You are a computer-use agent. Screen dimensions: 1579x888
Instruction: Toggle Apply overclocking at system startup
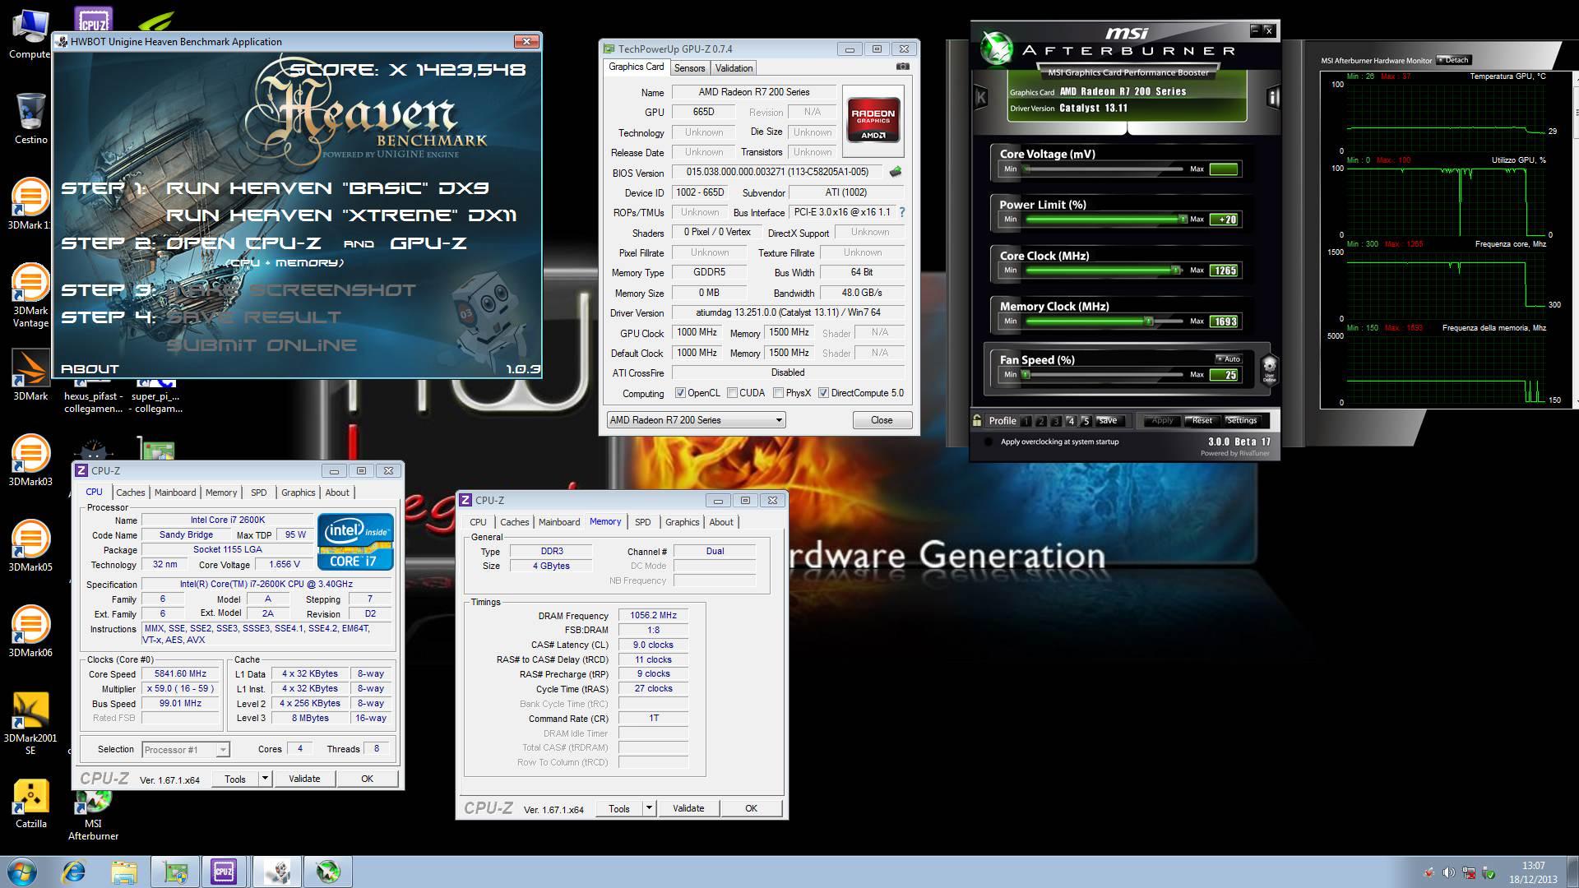989,442
